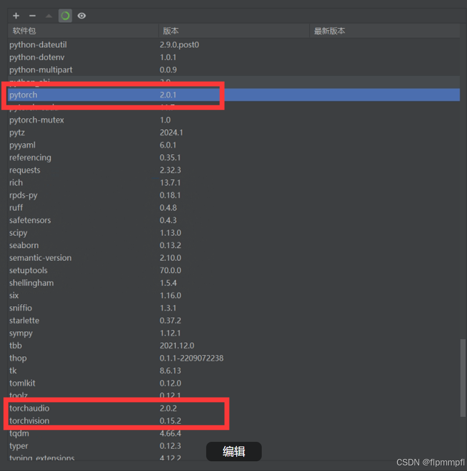Click the add package plus icon

(16, 16)
